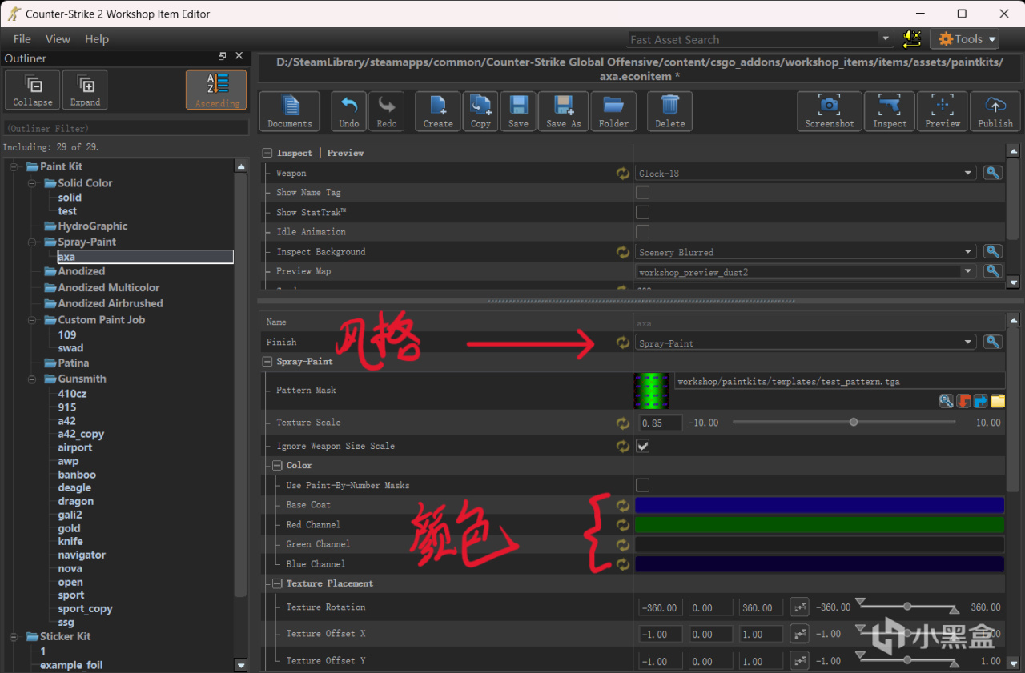This screenshot has width=1025, height=673.
Task: Click the Save As toolbar button
Action: (x=563, y=111)
